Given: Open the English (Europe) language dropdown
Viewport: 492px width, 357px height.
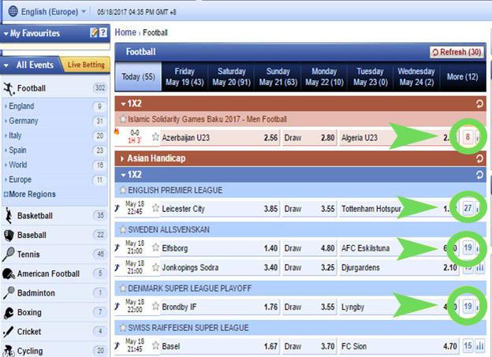Looking at the screenshot, I should click(x=53, y=12).
